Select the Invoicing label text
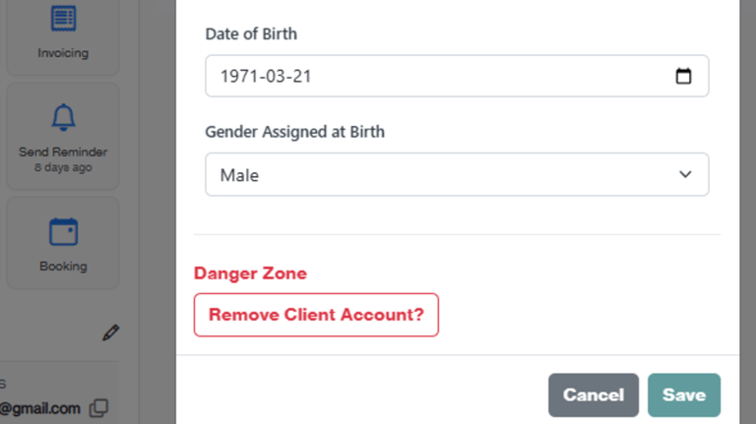Screen dimensions: 756x424 click(x=63, y=53)
